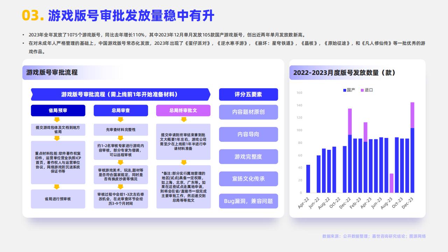Image resolution: width=448 pixels, height=252 pixels.
Task: Click the Bug漏洞，兼容问题 button
Action: click(248, 201)
